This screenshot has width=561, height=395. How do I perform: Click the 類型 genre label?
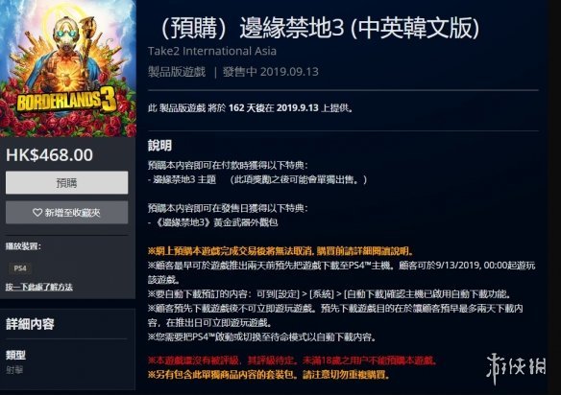click(15, 355)
